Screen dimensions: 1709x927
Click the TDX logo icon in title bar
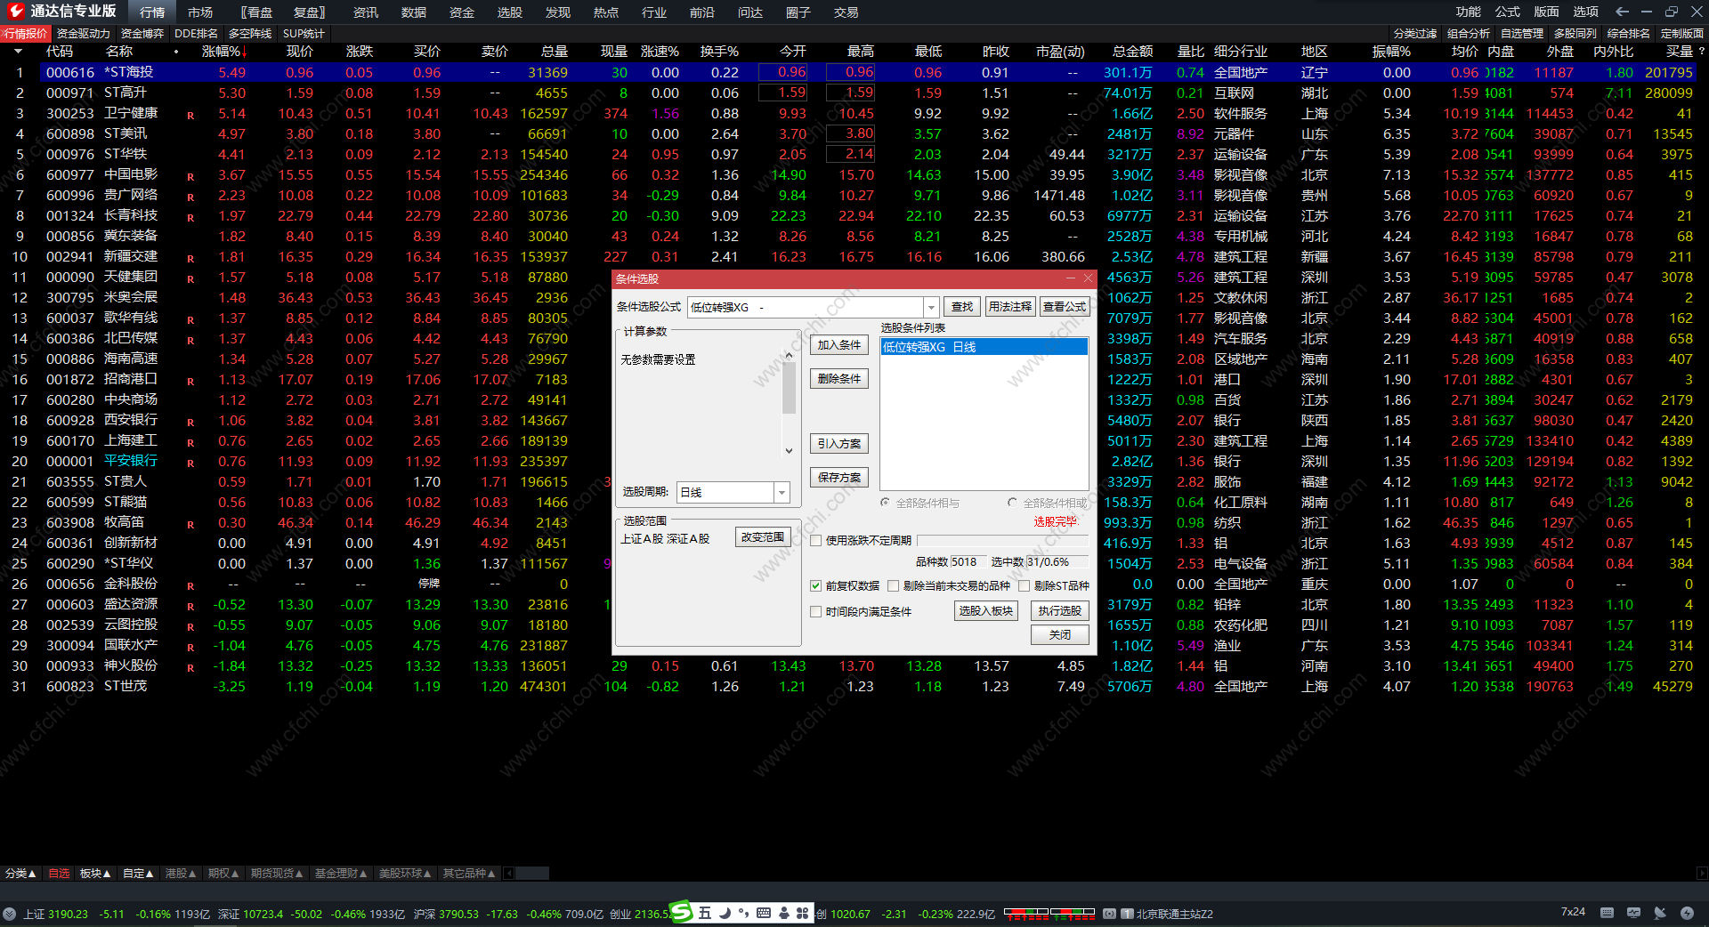coord(16,12)
